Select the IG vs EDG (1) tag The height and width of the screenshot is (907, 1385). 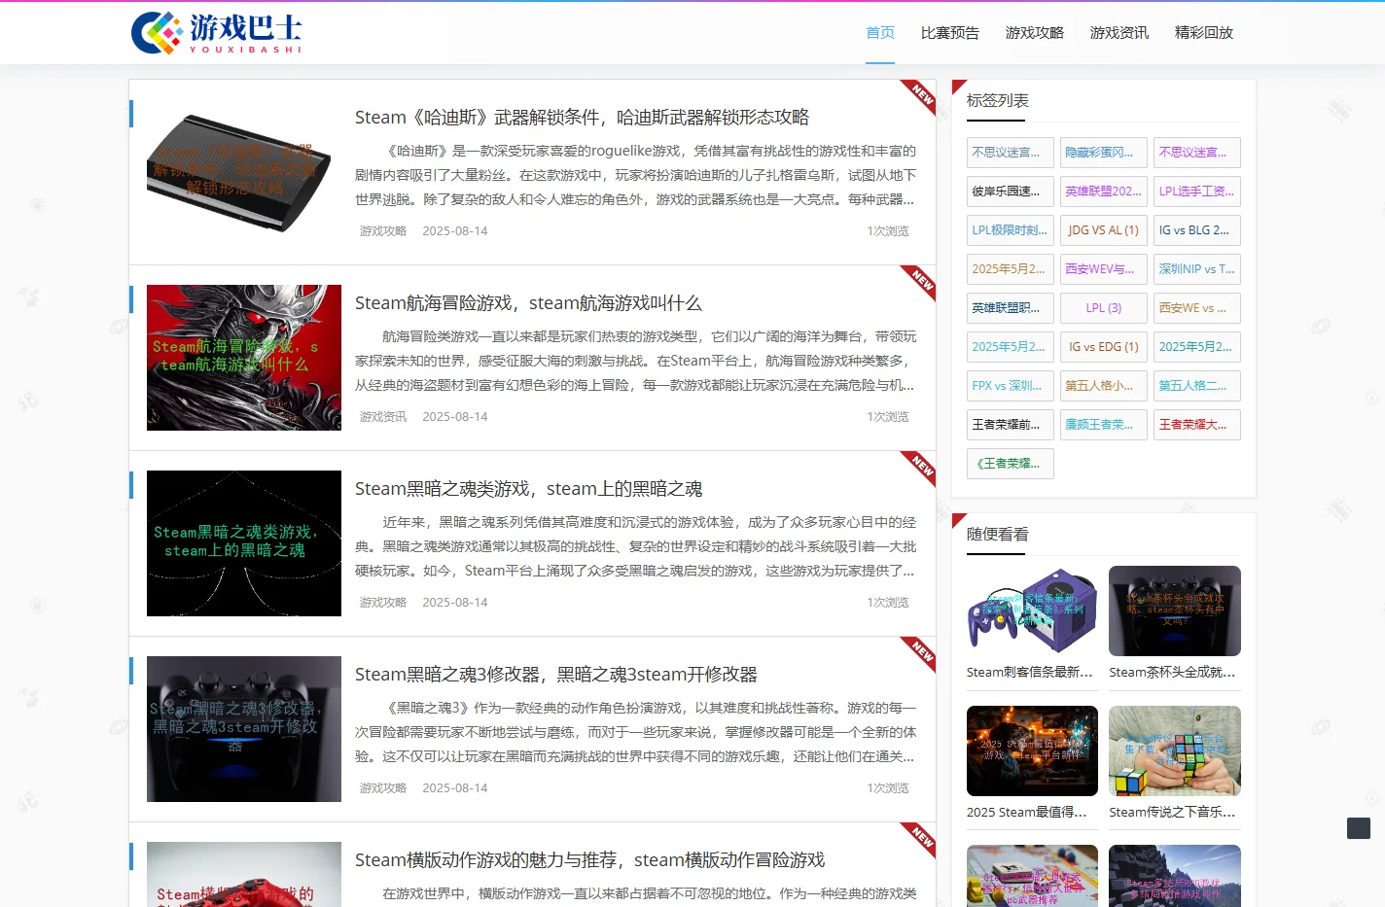pyautogui.click(x=1103, y=347)
